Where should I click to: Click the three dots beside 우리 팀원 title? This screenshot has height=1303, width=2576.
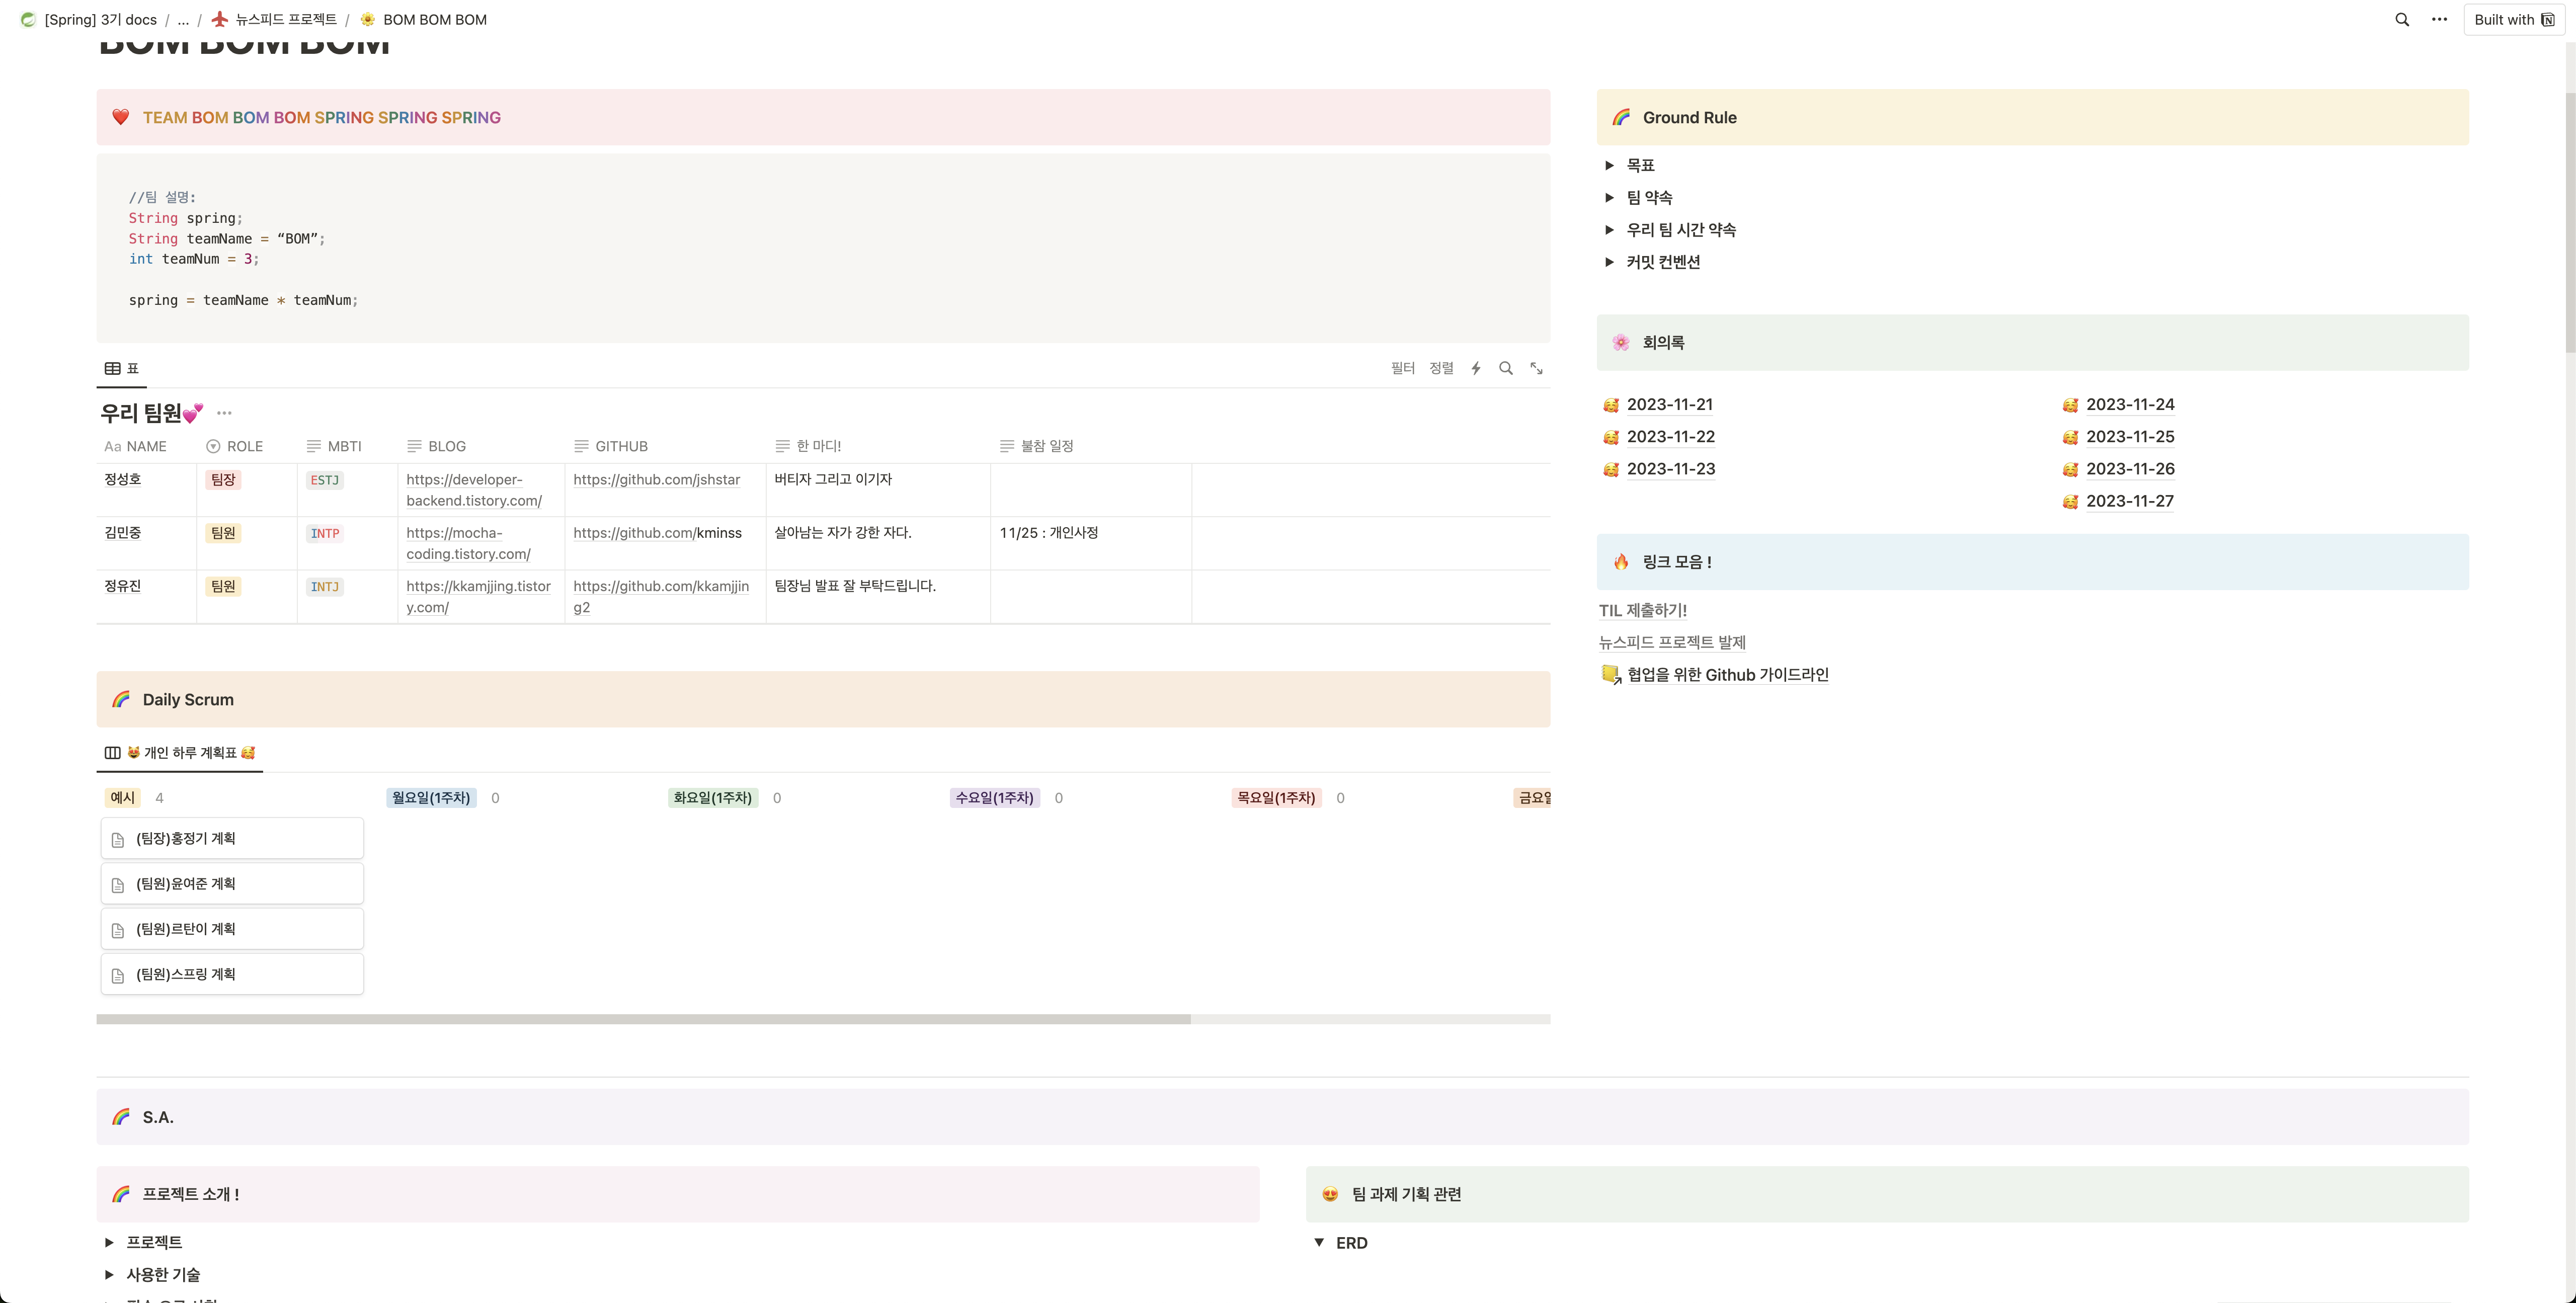coord(224,413)
